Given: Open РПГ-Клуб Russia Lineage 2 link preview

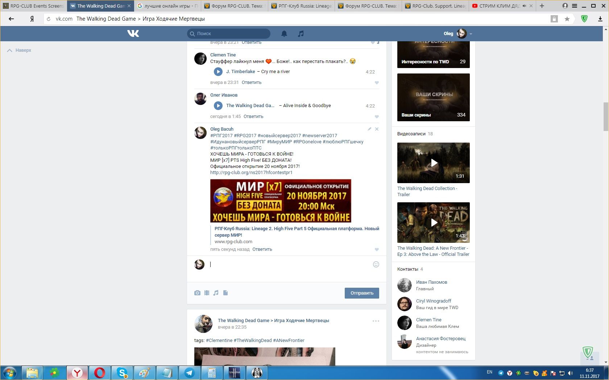Looking at the screenshot, I should (297, 232).
